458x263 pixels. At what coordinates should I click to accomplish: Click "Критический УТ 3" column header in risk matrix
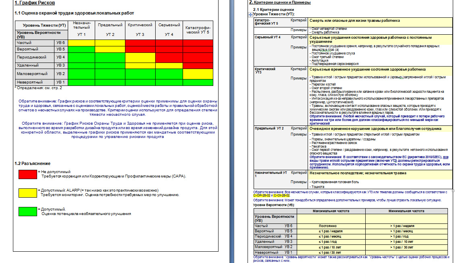[140, 30]
